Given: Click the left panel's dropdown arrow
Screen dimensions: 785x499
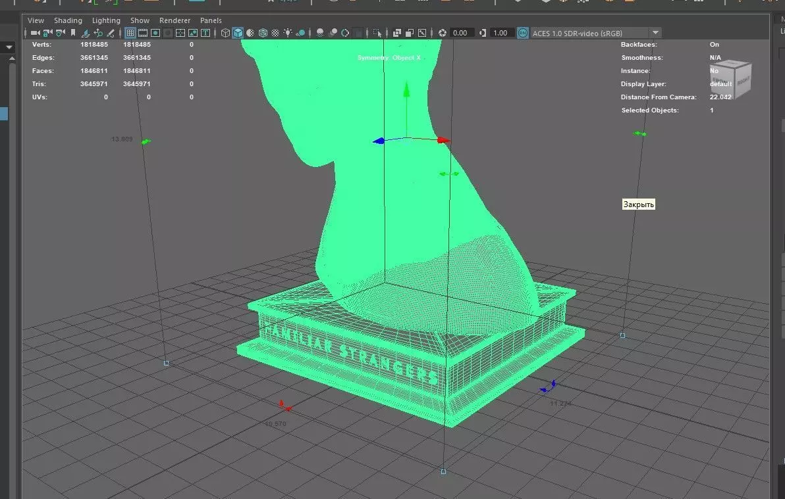Looking at the screenshot, I should 9,47.
